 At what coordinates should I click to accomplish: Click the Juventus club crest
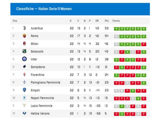[x=25, y=28]
